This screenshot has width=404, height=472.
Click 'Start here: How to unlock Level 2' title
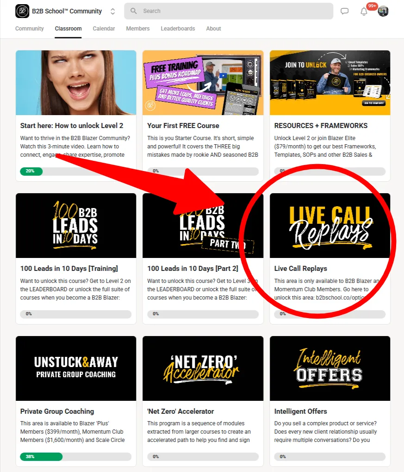pos(72,126)
